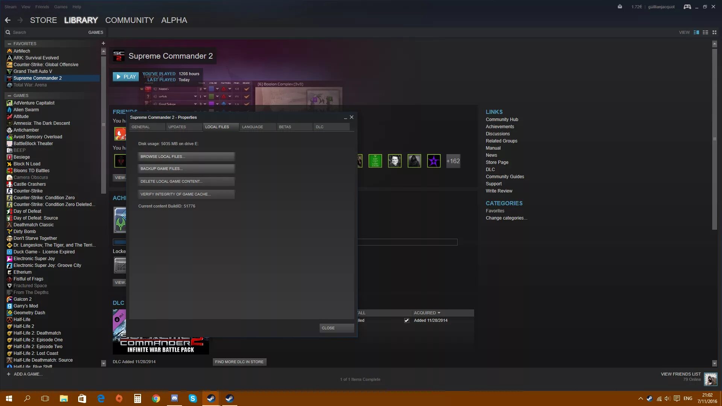Collapse the GAMES section
The width and height of the screenshot is (722, 406).
click(9, 95)
